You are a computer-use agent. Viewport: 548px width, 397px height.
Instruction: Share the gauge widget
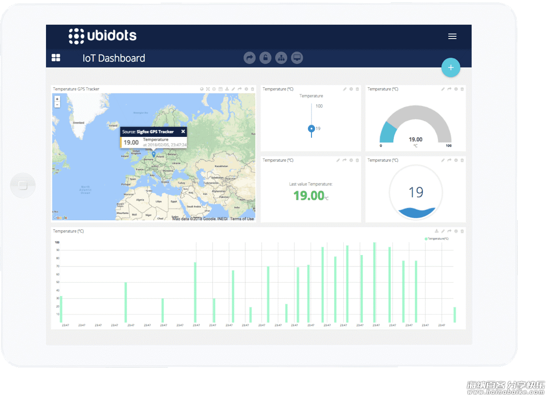click(450, 89)
